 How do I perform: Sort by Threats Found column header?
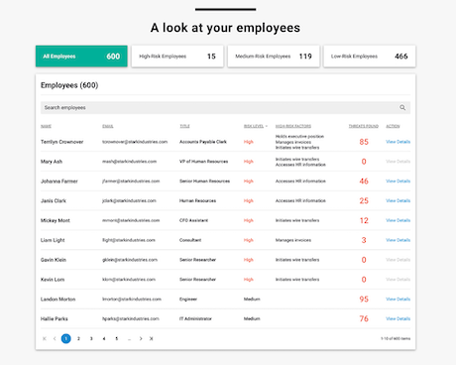click(x=364, y=126)
